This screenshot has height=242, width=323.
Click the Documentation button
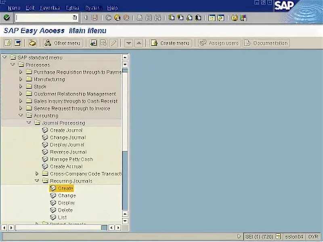click(266, 43)
